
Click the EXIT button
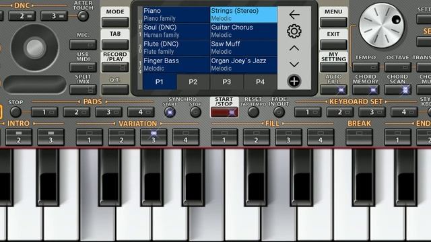(x=333, y=44)
